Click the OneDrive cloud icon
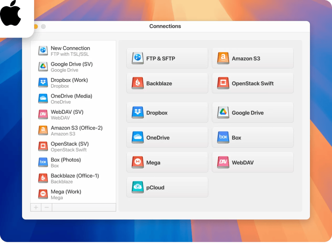332x247 pixels. (x=137, y=137)
